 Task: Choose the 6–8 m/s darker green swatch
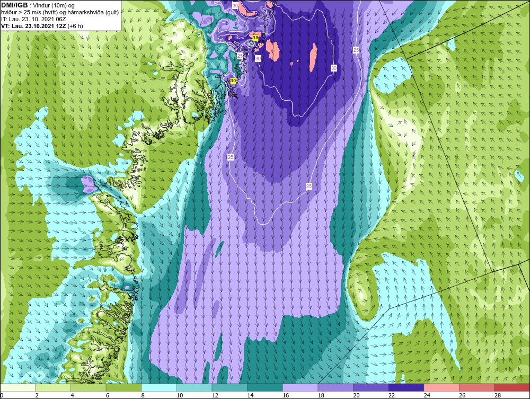(x=123, y=387)
